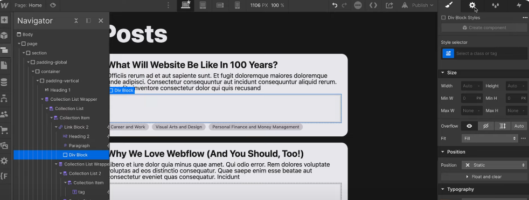Image resolution: width=529 pixels, height=200 pixels.
Task: Open the changes status circle icon
Action: [x=358, y=5]
